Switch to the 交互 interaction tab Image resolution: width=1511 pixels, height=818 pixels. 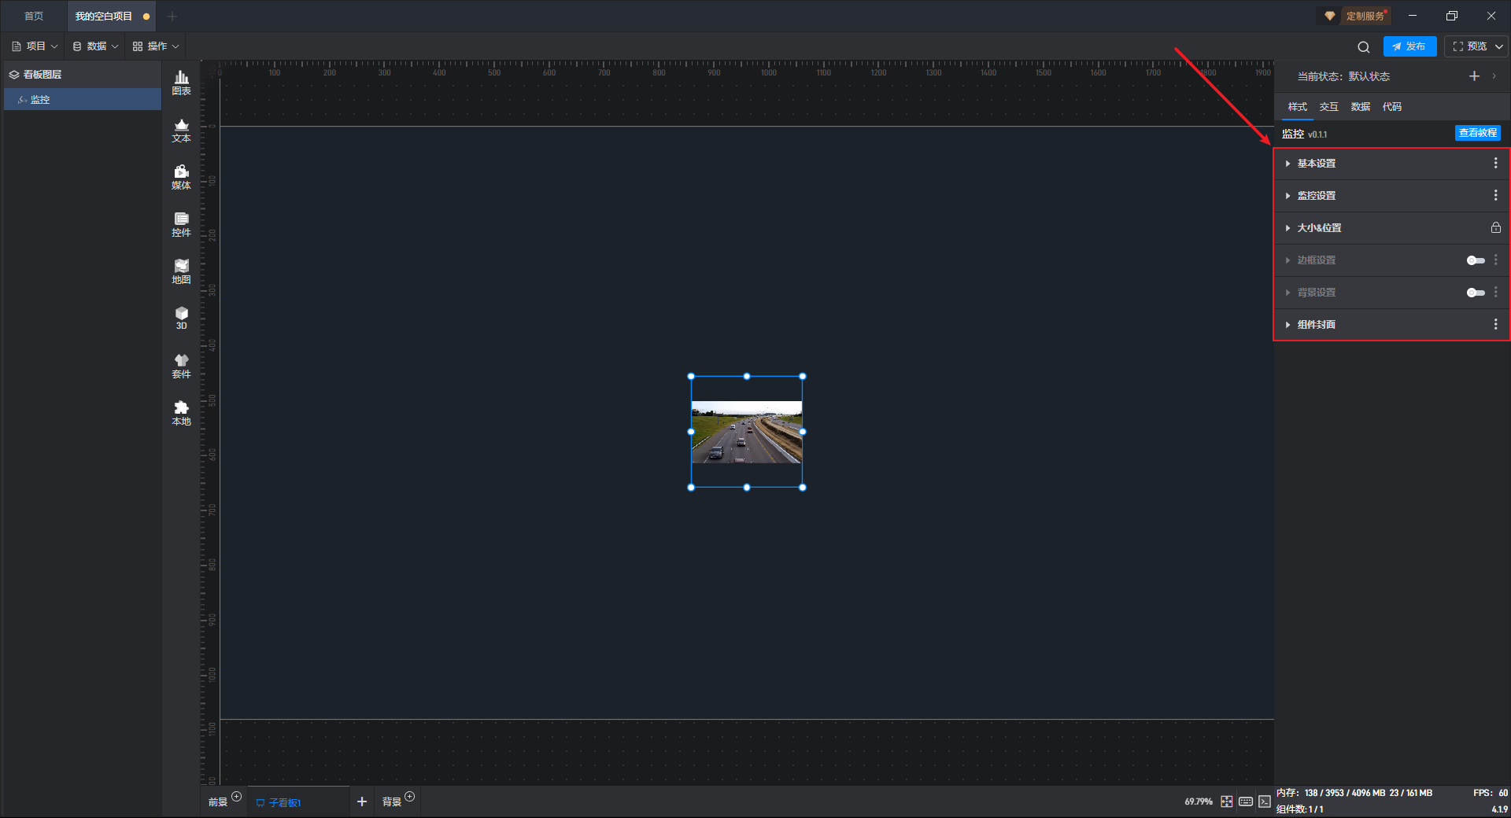(x=1329, y=107)
